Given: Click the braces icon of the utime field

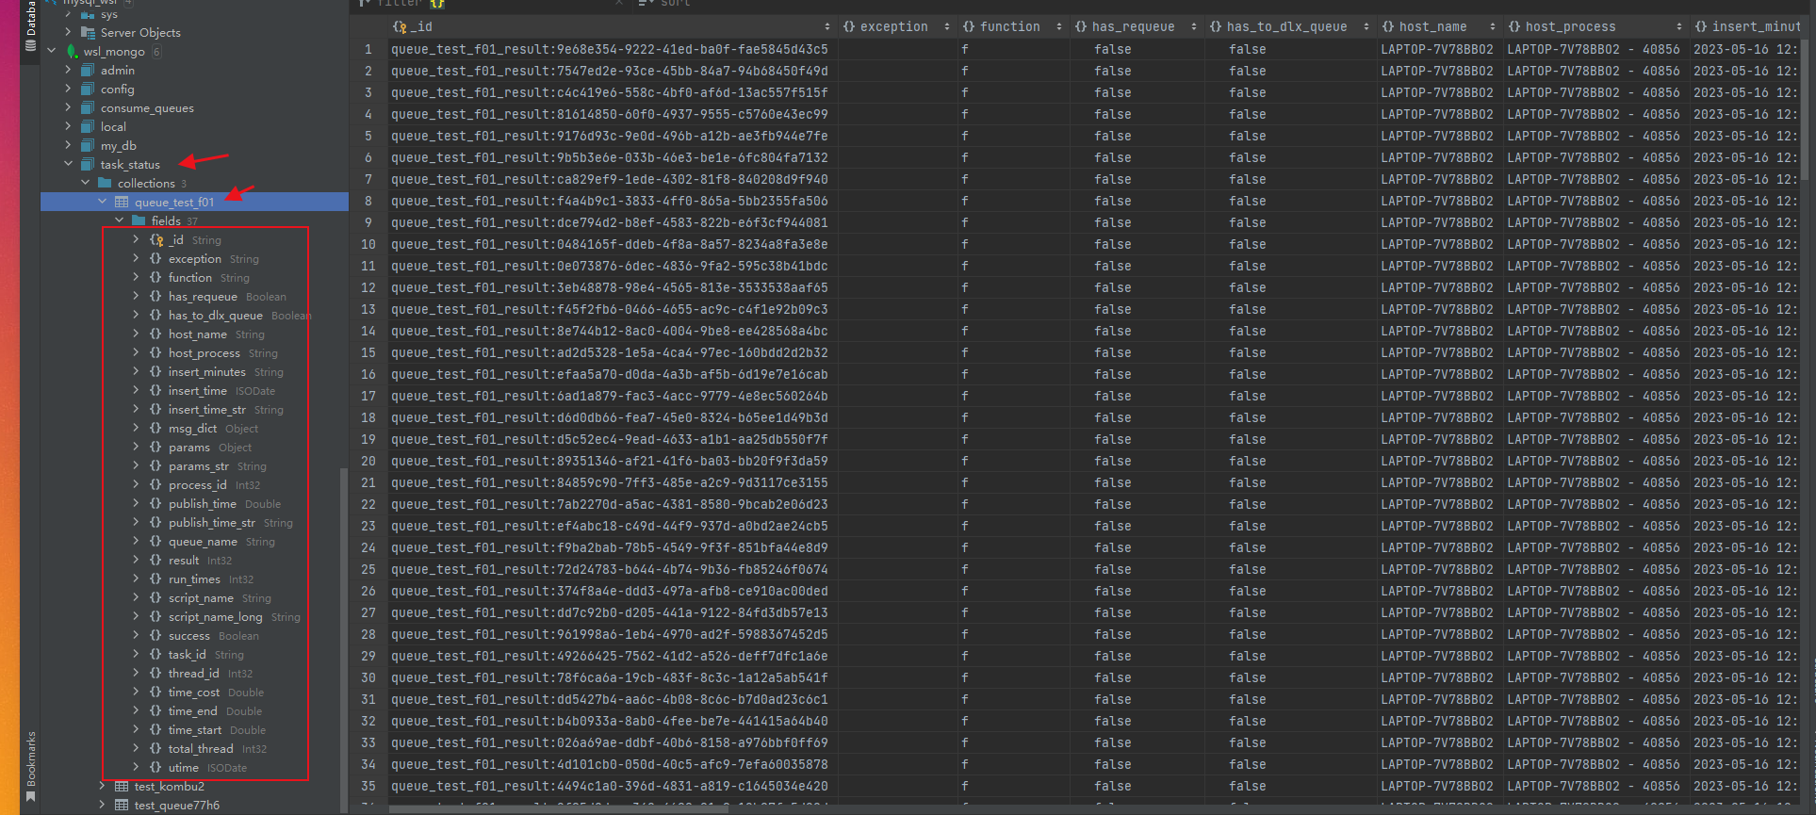Looking at the screenshot, I should [x=155, y=767].
